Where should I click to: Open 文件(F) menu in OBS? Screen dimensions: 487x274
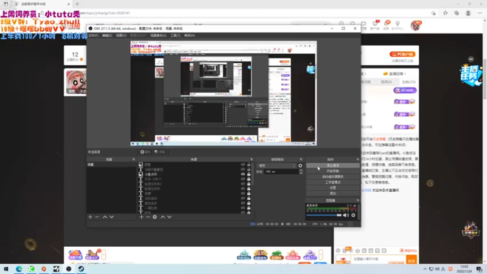(93, 35)
